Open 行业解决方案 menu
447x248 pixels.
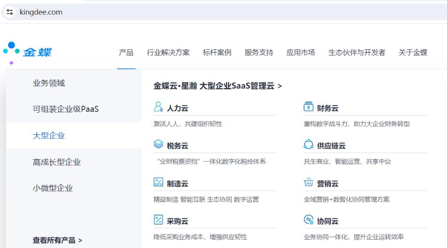point(168,53)
